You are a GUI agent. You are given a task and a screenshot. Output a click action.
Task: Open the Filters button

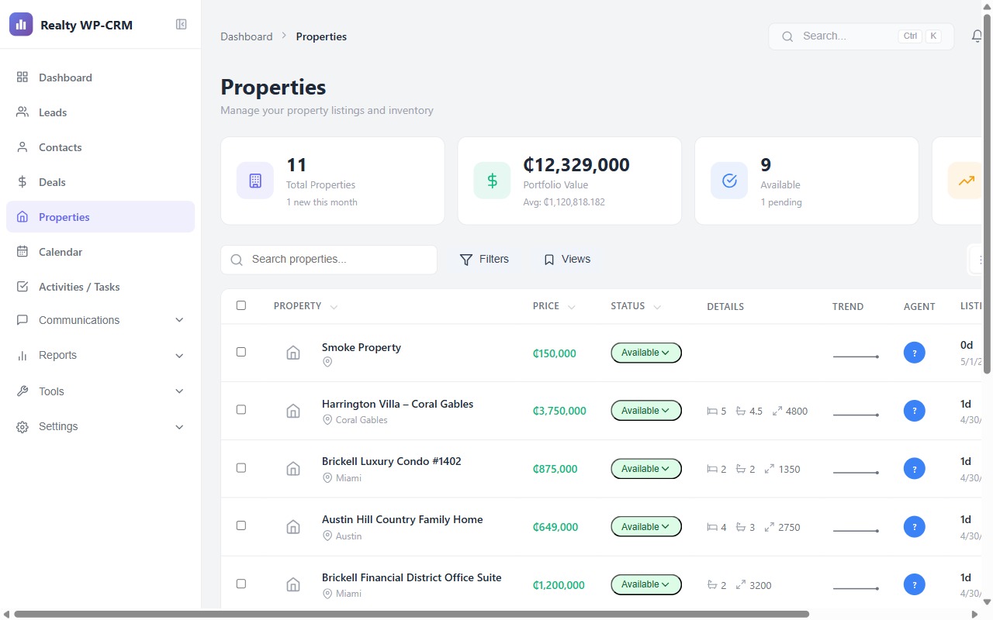[x=484, y=260]
